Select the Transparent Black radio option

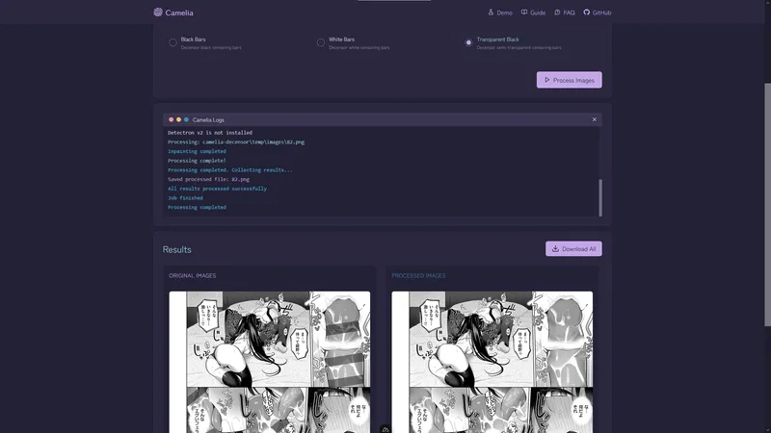pyautogui.click(x=468, y=42)
